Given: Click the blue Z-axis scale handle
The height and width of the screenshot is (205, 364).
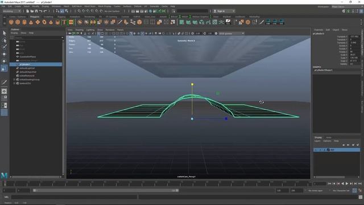Looking at the screenshot, I should coord(226,119).
